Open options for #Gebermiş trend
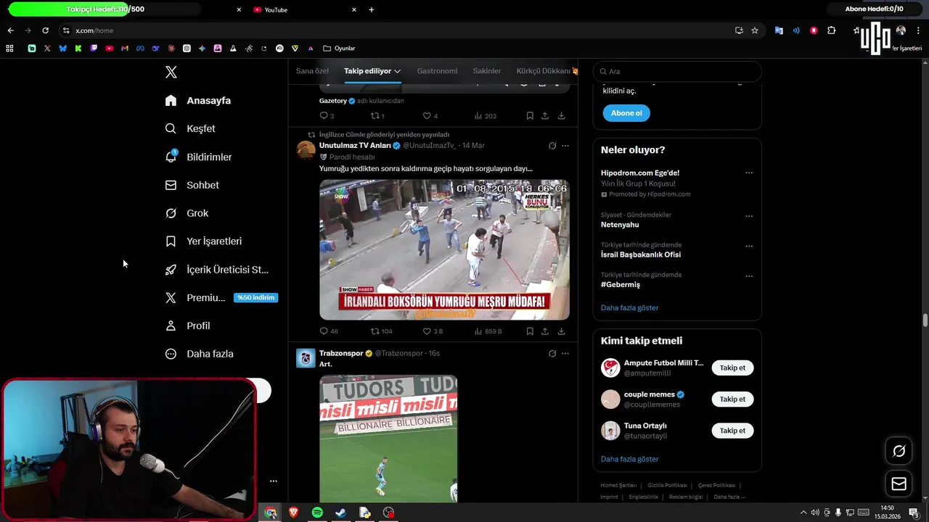Image resolution: width=929 pixels, height=522 pixels. 749,276
